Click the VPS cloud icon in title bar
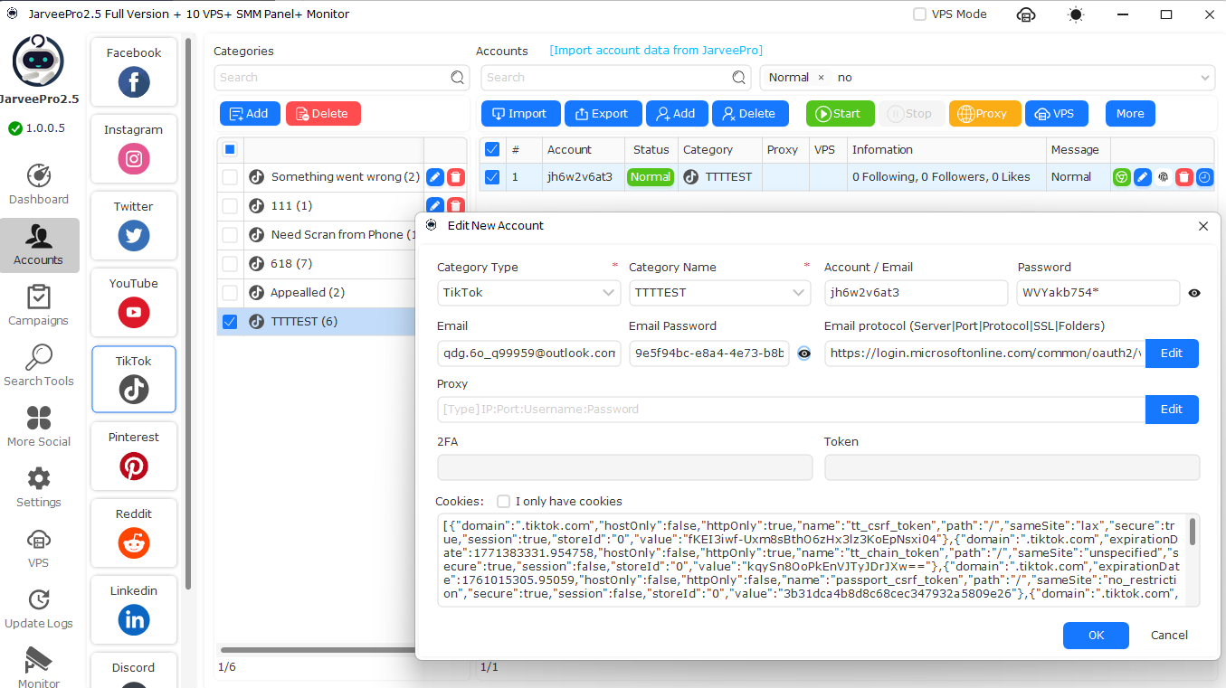The width and height of the screenshot is (1226, 688). (1025, 14)
